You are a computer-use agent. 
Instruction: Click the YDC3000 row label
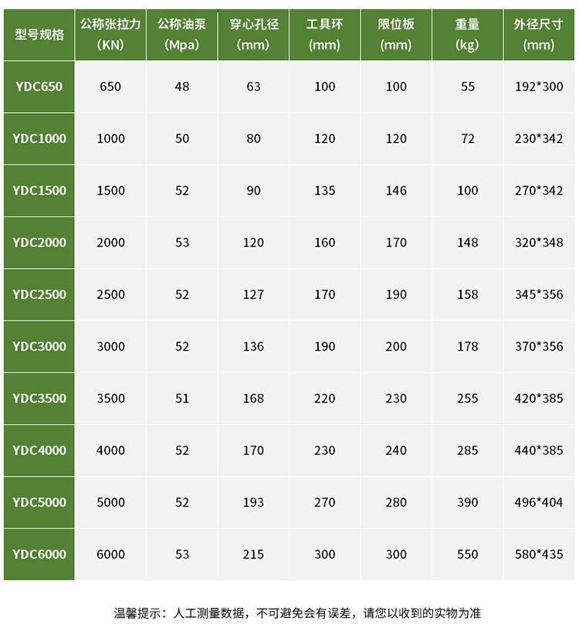[39, 347]
